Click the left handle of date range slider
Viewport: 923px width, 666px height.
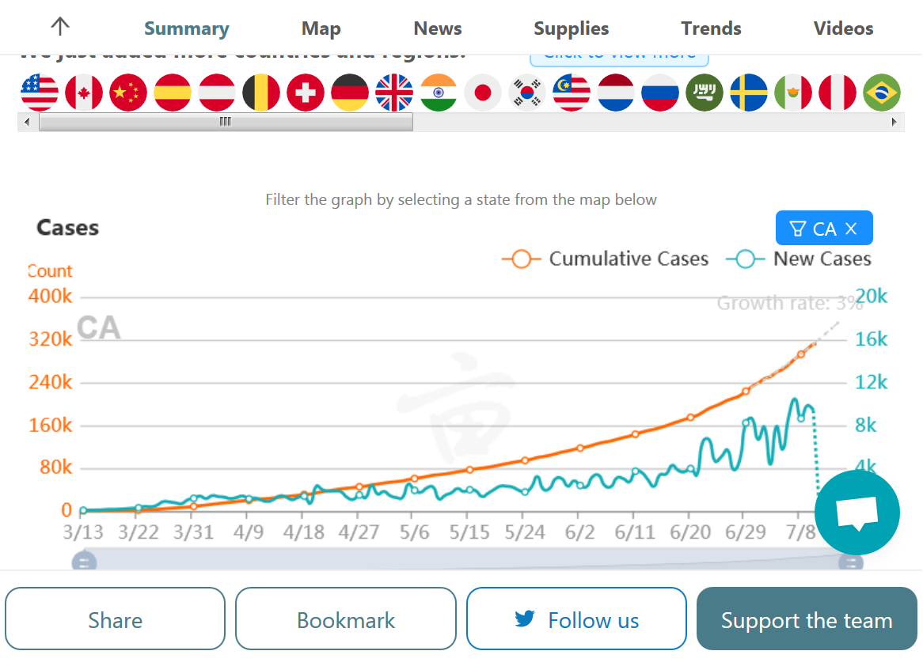84,562
